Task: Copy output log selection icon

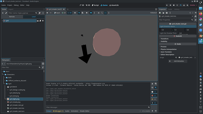Action: coord(156,84)
